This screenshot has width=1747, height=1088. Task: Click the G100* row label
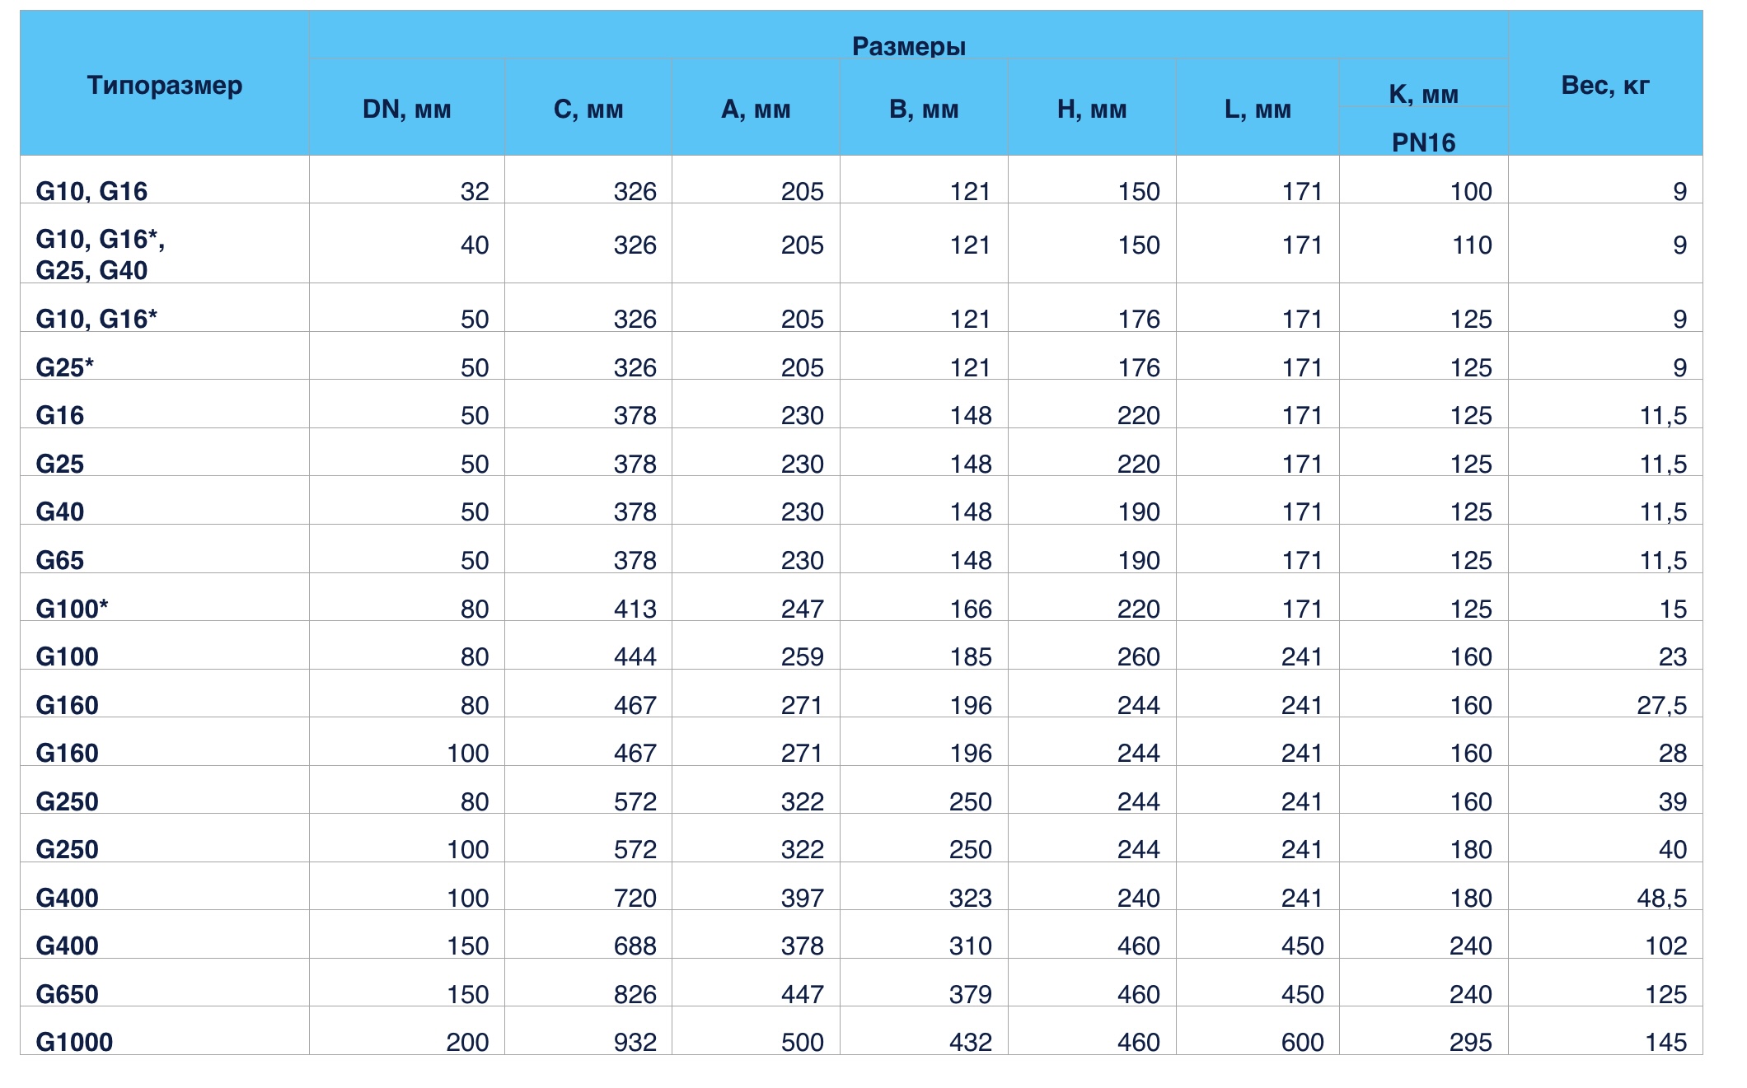(x=72, y=609)
